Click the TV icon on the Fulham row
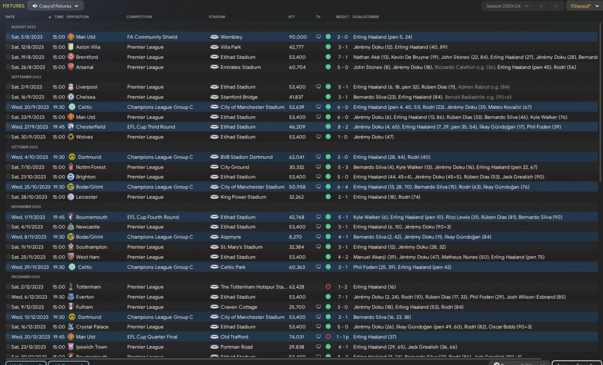603x365 pixels. (x=318, y=307)
